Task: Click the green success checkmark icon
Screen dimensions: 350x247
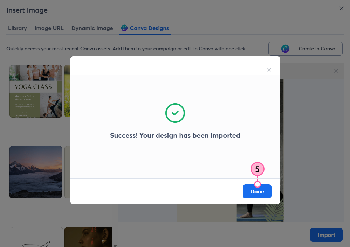Action: [175, 113]
